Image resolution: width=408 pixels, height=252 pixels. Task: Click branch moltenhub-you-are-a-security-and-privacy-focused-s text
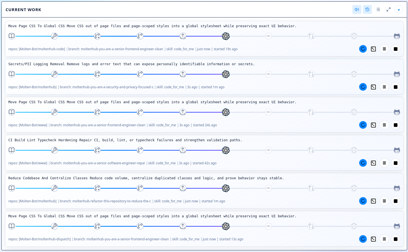[106, 87]
